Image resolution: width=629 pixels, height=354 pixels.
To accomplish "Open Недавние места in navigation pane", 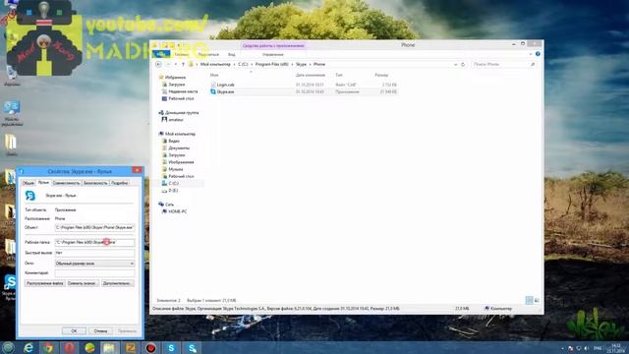I will 183,91.
